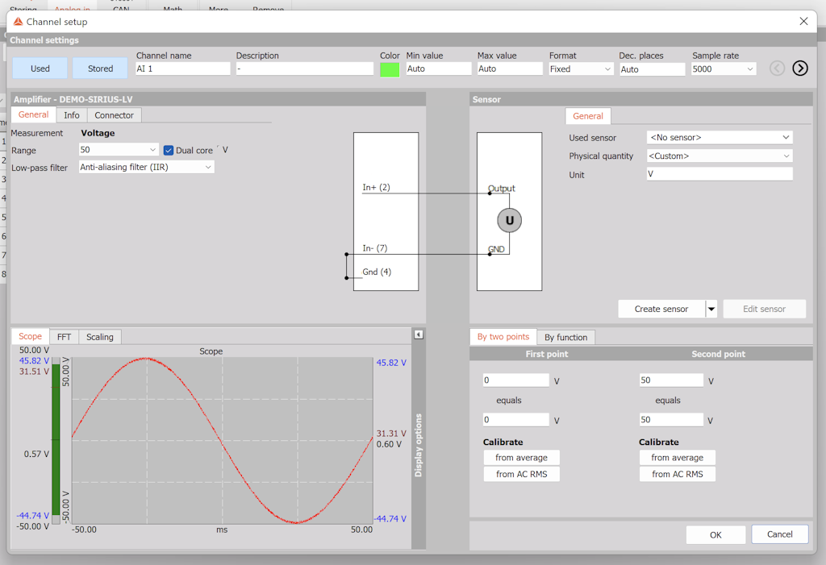Screen dimensions: 826x565
Task: Select the Scope tab
Action: [x=30, y=336]
